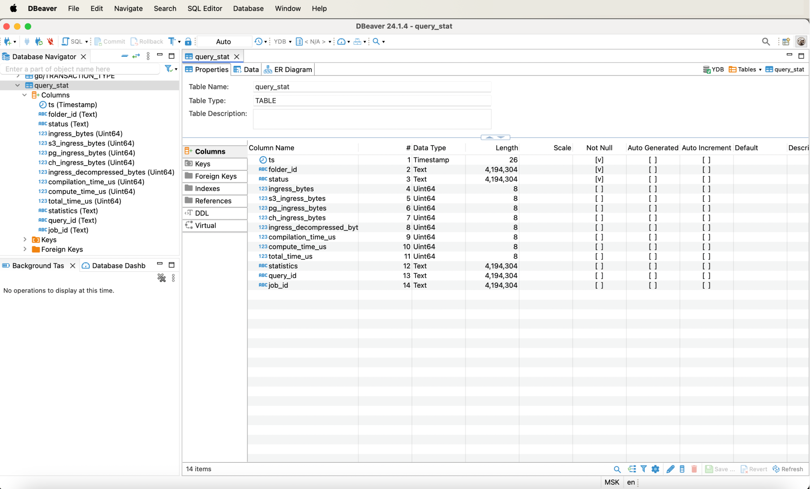The height and width of the screenshot is (489, 810).
Task: Open the SQL Editor menu
Action: click(205, 9)
